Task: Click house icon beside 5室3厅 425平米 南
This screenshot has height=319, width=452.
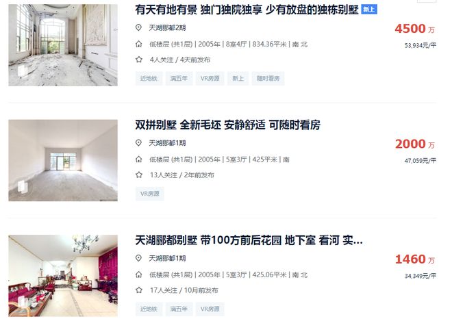Action: [138, 159]
